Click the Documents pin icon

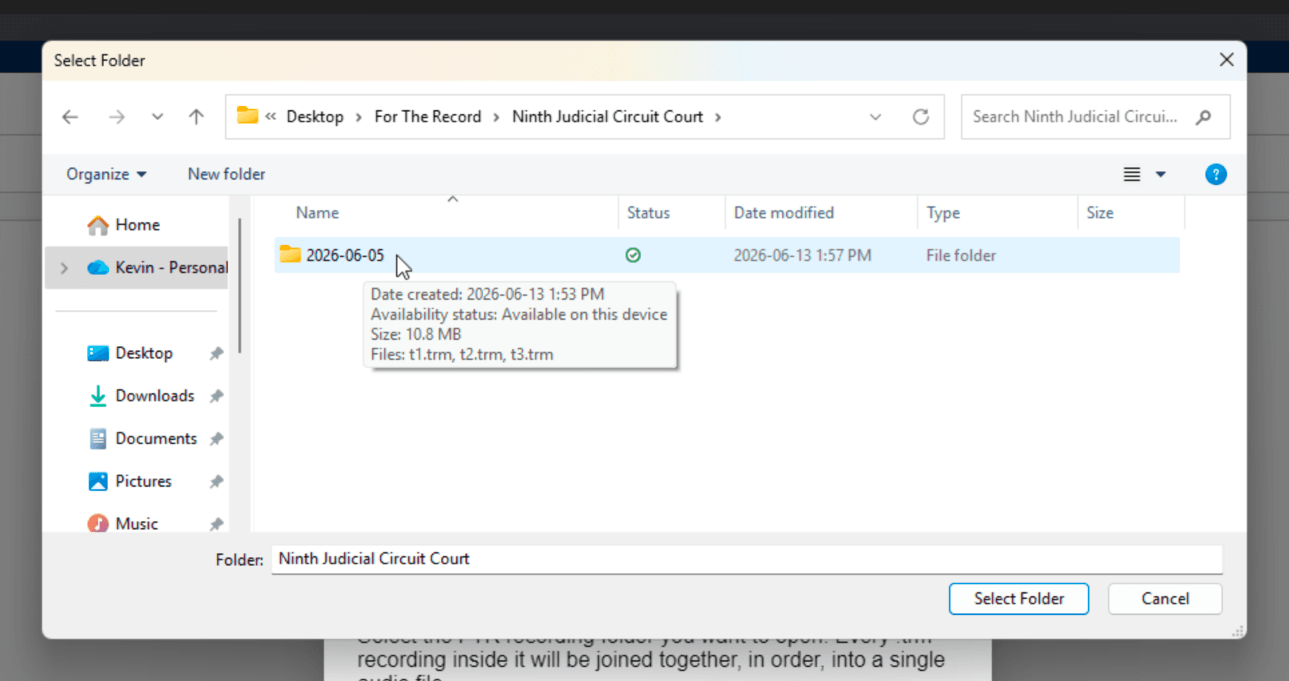pos(216,439)
